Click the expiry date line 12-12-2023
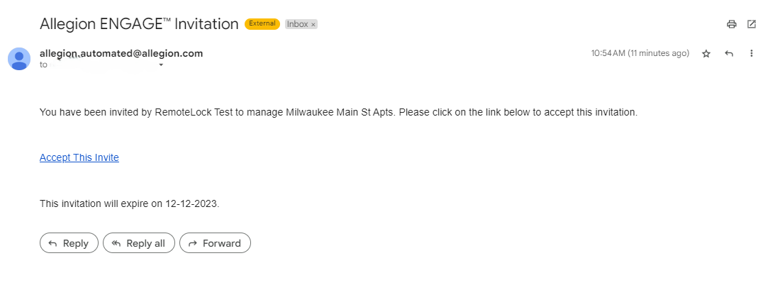 [x=130, y=203]
